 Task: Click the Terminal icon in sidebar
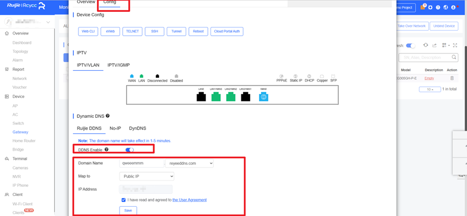click(7, 159)
